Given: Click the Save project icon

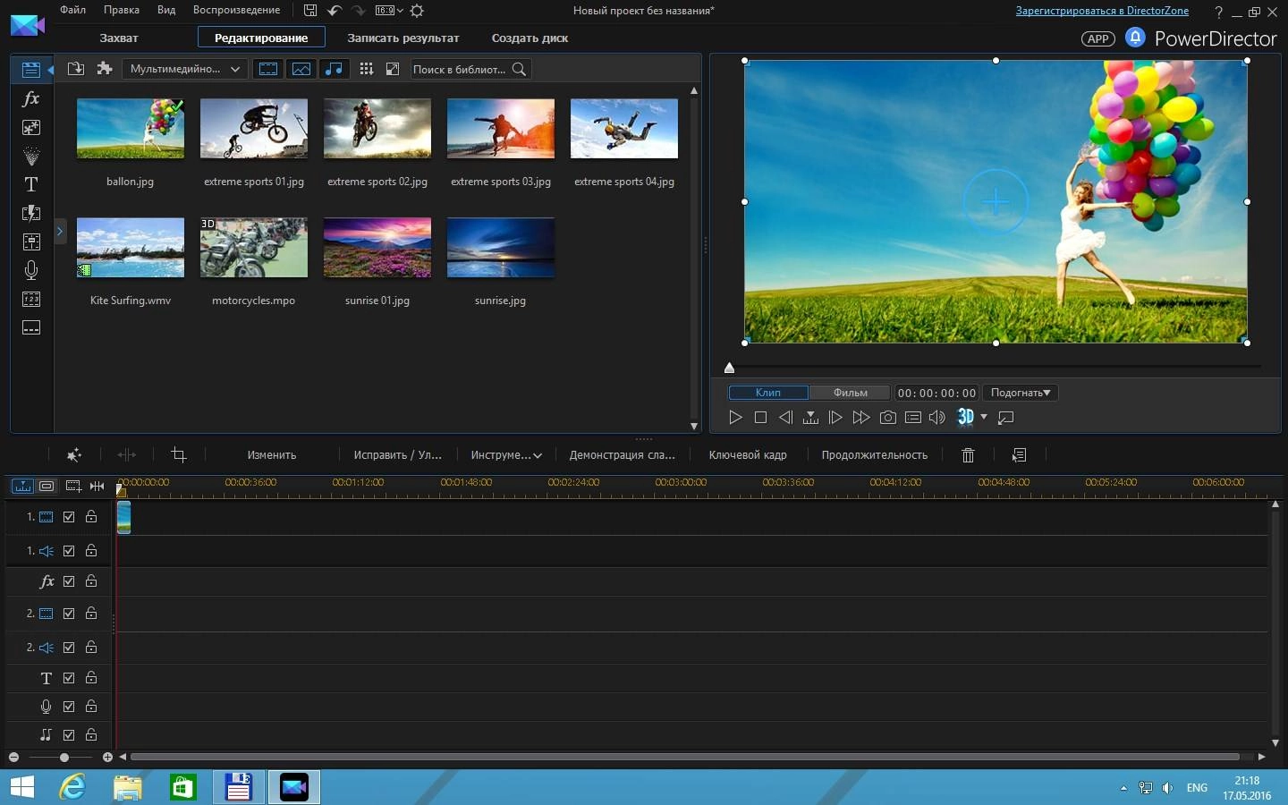Looking at the screenshot, I should 310,11.
